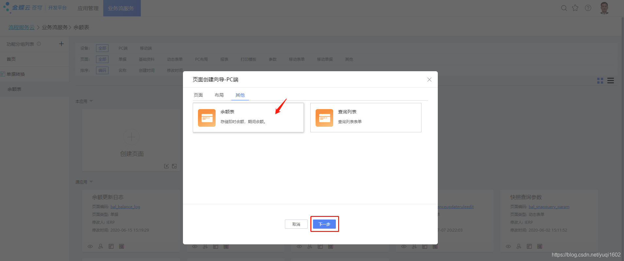Open 应用管理 in the top navigation
624x261 pixels.
pyautogui.click(x=88, y=8)
